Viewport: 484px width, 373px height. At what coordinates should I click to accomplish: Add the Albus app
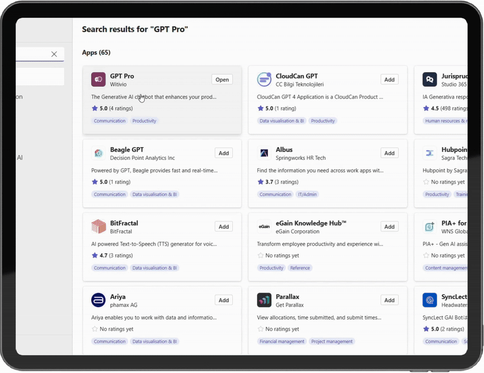(390, 153)
